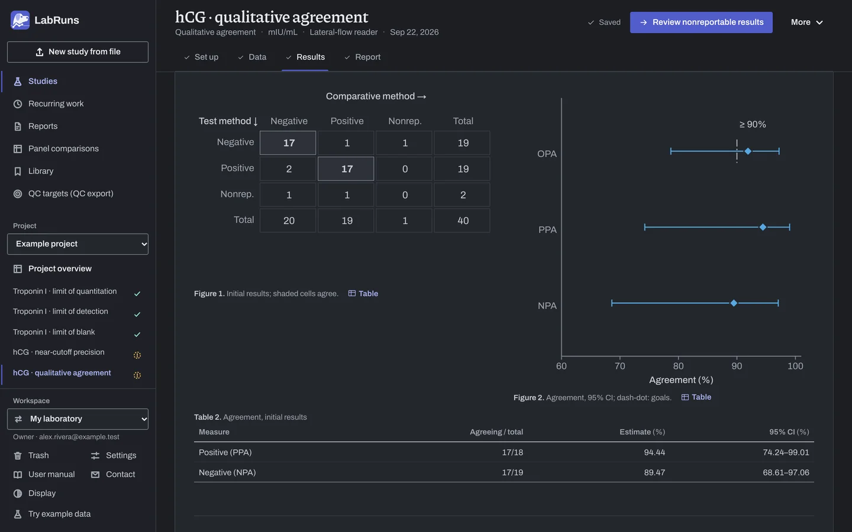Select hCG qualitative agreement study in sidebar
Viewport: 852px width, 532px height.
pos(62,373)
